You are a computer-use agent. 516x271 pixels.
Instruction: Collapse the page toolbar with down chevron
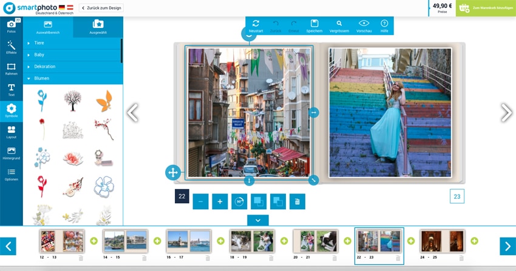click(x=257, y=220)
